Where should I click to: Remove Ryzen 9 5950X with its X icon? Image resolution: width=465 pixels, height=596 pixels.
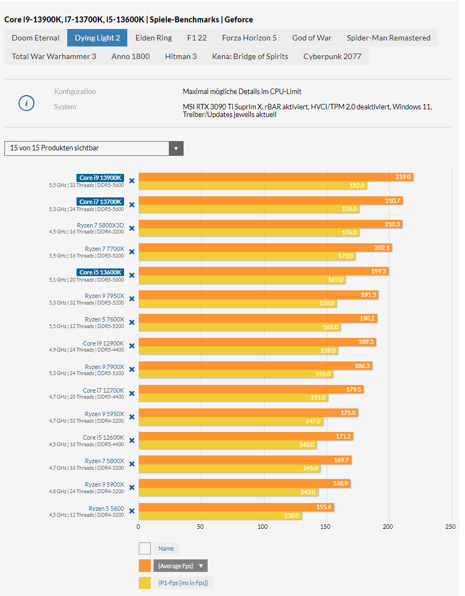pyautogui.click(x=132, y=417)
